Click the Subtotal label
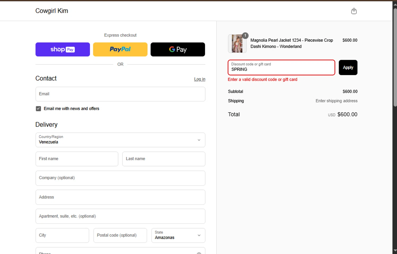The height and width of the screenshot is (254, 397). [x=236, y=91]
